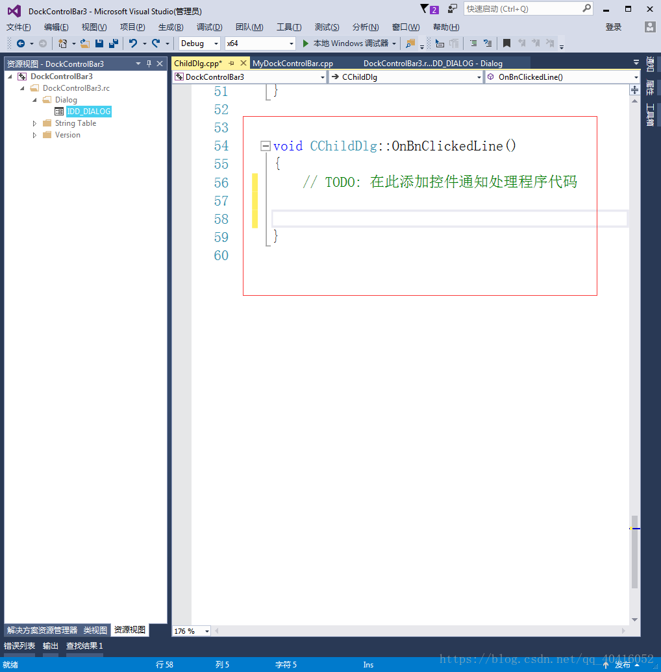The image size is (661, 672).
Task: Select the IDD_DIALOG resource item
Action: (89, 112)
